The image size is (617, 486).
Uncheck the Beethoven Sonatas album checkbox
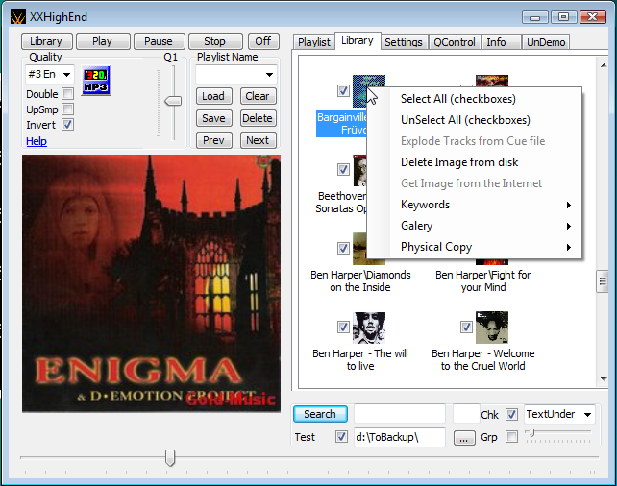pos(343,169)
